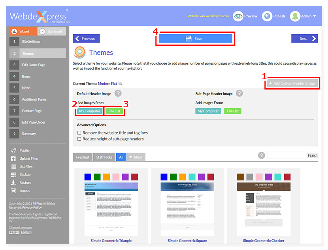Switch language to English
328x250 pixels.
click(x=26, y=232)
